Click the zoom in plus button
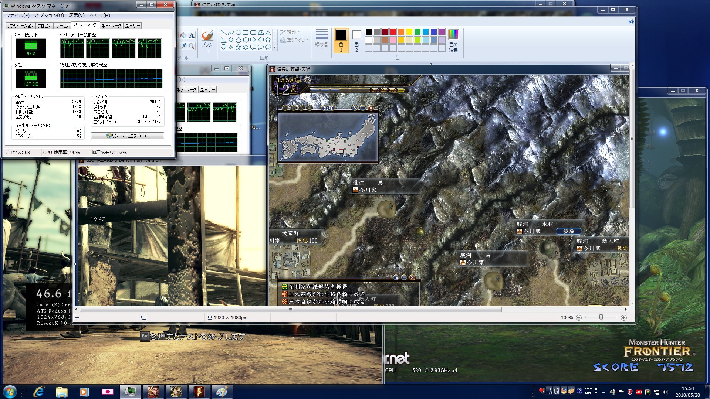The height and width of the screenshot is (399, 710). pyautogui.click(x=623, y=318)
